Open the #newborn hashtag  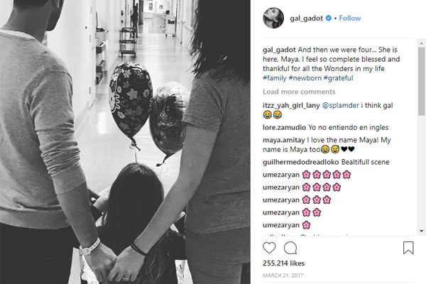[x=305, y=78]
